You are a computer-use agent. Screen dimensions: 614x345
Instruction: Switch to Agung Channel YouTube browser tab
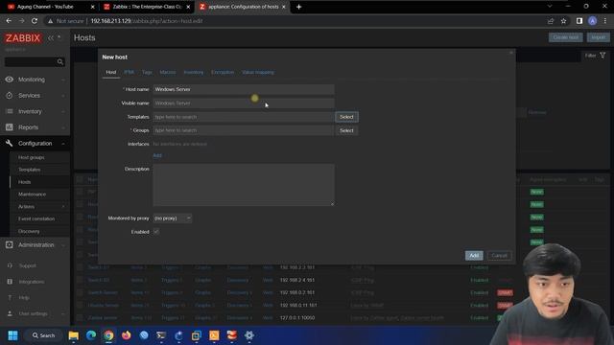point(45,7)
